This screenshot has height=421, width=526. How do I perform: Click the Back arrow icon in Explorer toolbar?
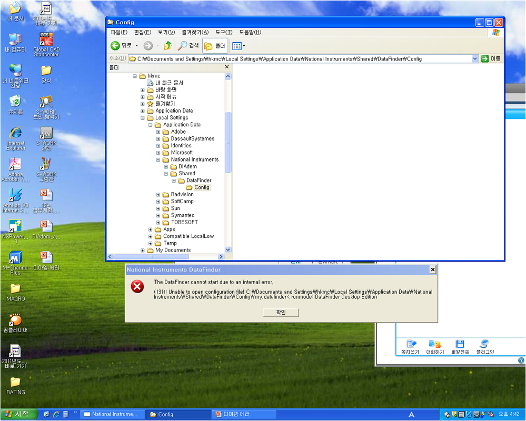pos(115,46)
